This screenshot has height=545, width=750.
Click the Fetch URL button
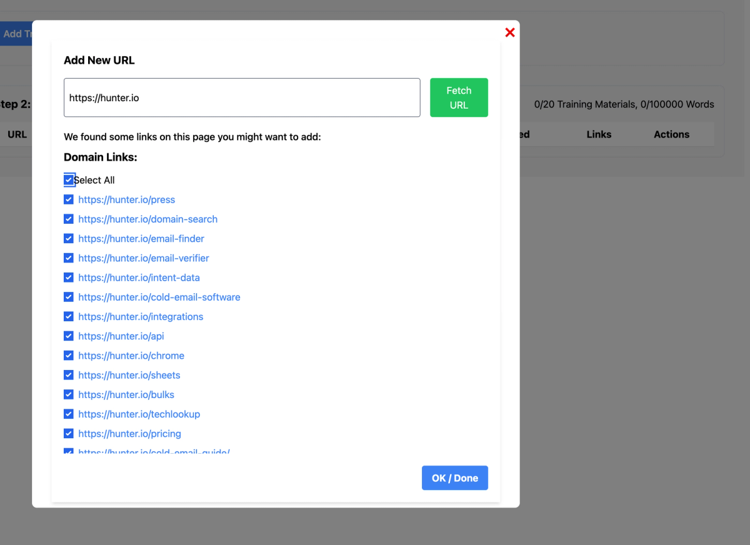459,97
